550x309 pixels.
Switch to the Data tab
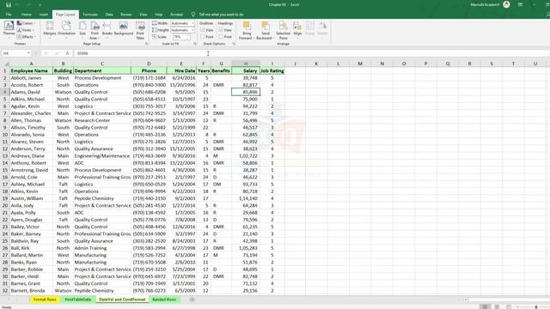click(109, 15)
